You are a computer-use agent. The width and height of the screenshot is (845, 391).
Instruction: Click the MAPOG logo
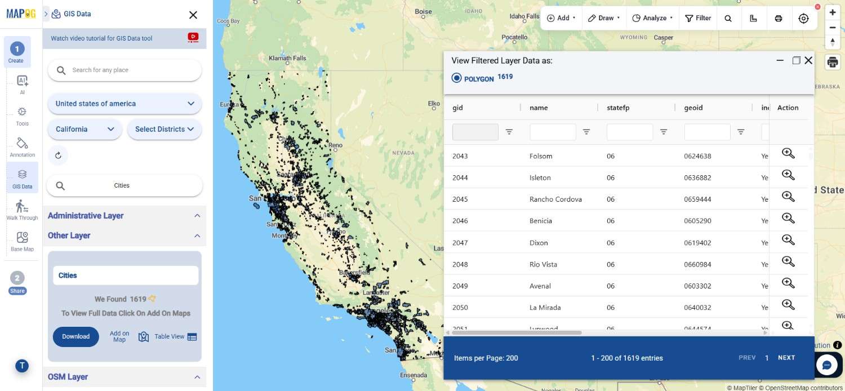(x=21, y=14)
